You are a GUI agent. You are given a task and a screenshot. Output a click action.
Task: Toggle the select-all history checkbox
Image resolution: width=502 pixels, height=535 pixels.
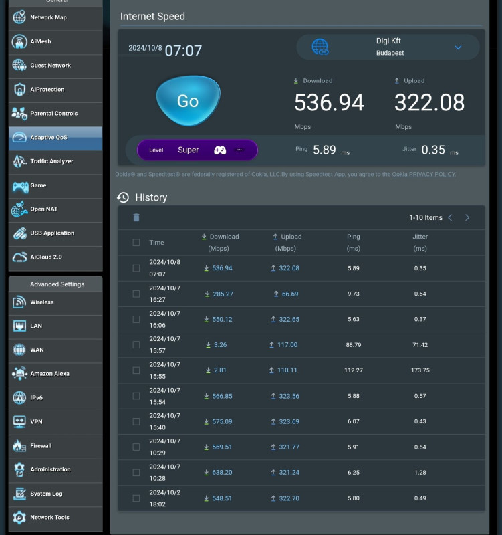click(x=136, y=243)
